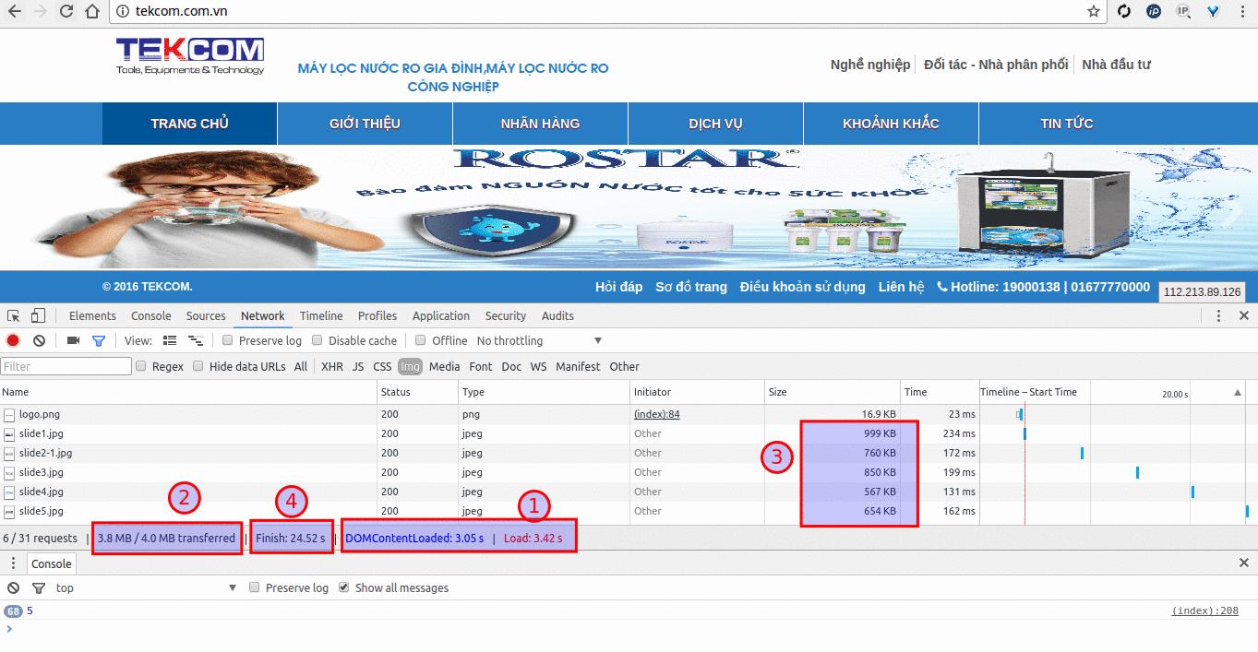1258x652 pixels.
Task: Click the IP extension icon
Action: 1183,11
